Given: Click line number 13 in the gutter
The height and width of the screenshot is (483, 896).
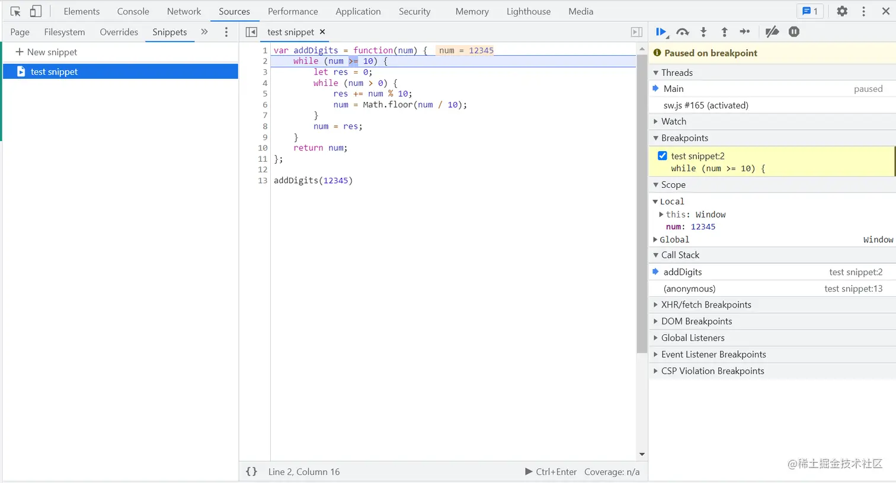Looking at the screenshot, I should coord(263,180).
